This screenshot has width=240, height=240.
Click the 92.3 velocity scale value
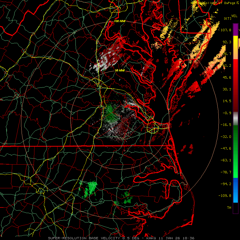click(x=227, y=42)
